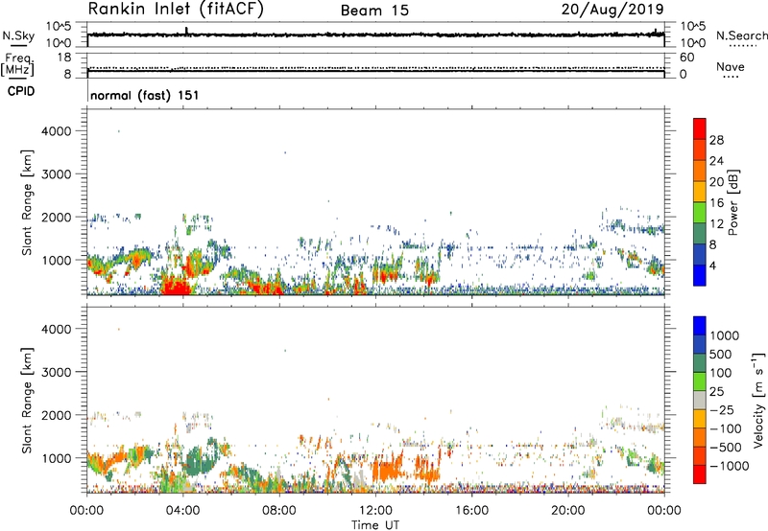The width and height of the screenshot is (768, 531).
Task: Click the 'Time UT' axis title
Action: (375, 525)
